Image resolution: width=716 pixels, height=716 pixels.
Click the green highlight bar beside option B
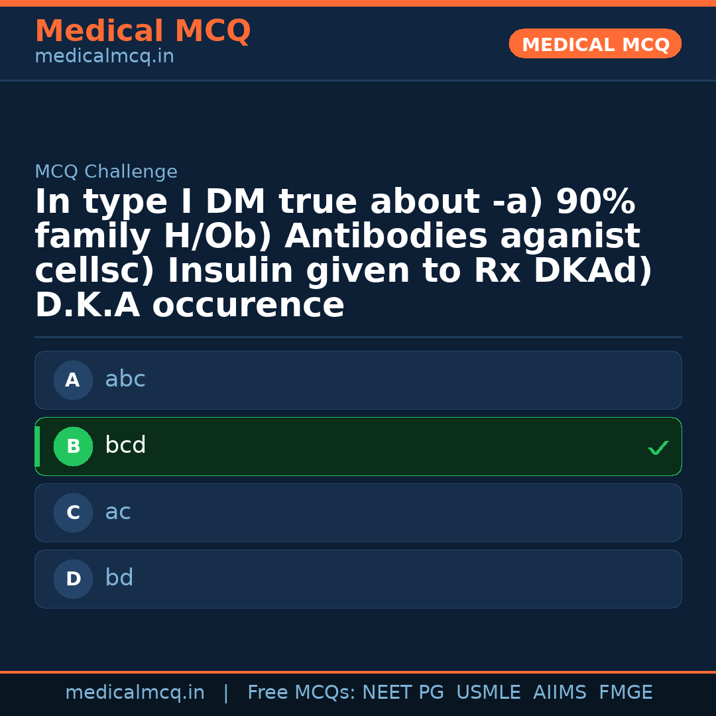tap(37, 446)
